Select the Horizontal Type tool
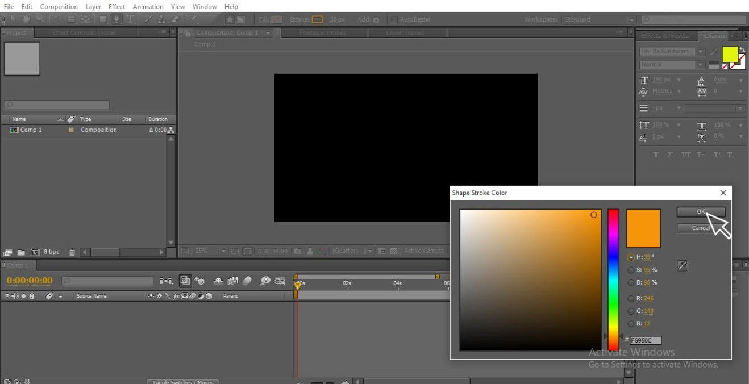The width and height of the screenshot is (749, 384). 131,19
